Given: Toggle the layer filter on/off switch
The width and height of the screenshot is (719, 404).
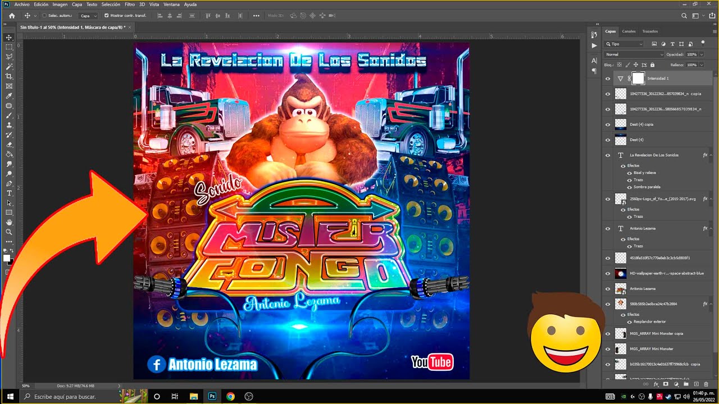Looking at the screenshot, I should (703, 43).
